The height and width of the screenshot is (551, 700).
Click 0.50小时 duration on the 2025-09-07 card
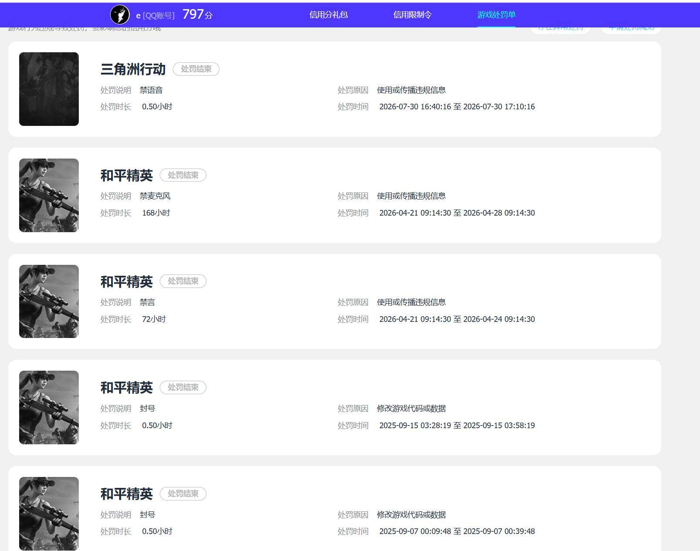157,531
